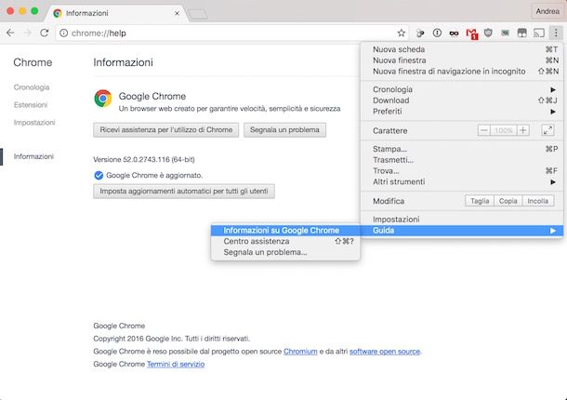The image size is (567, 400).
Task: Click the blue update checkmark icon
Action: 99,175
